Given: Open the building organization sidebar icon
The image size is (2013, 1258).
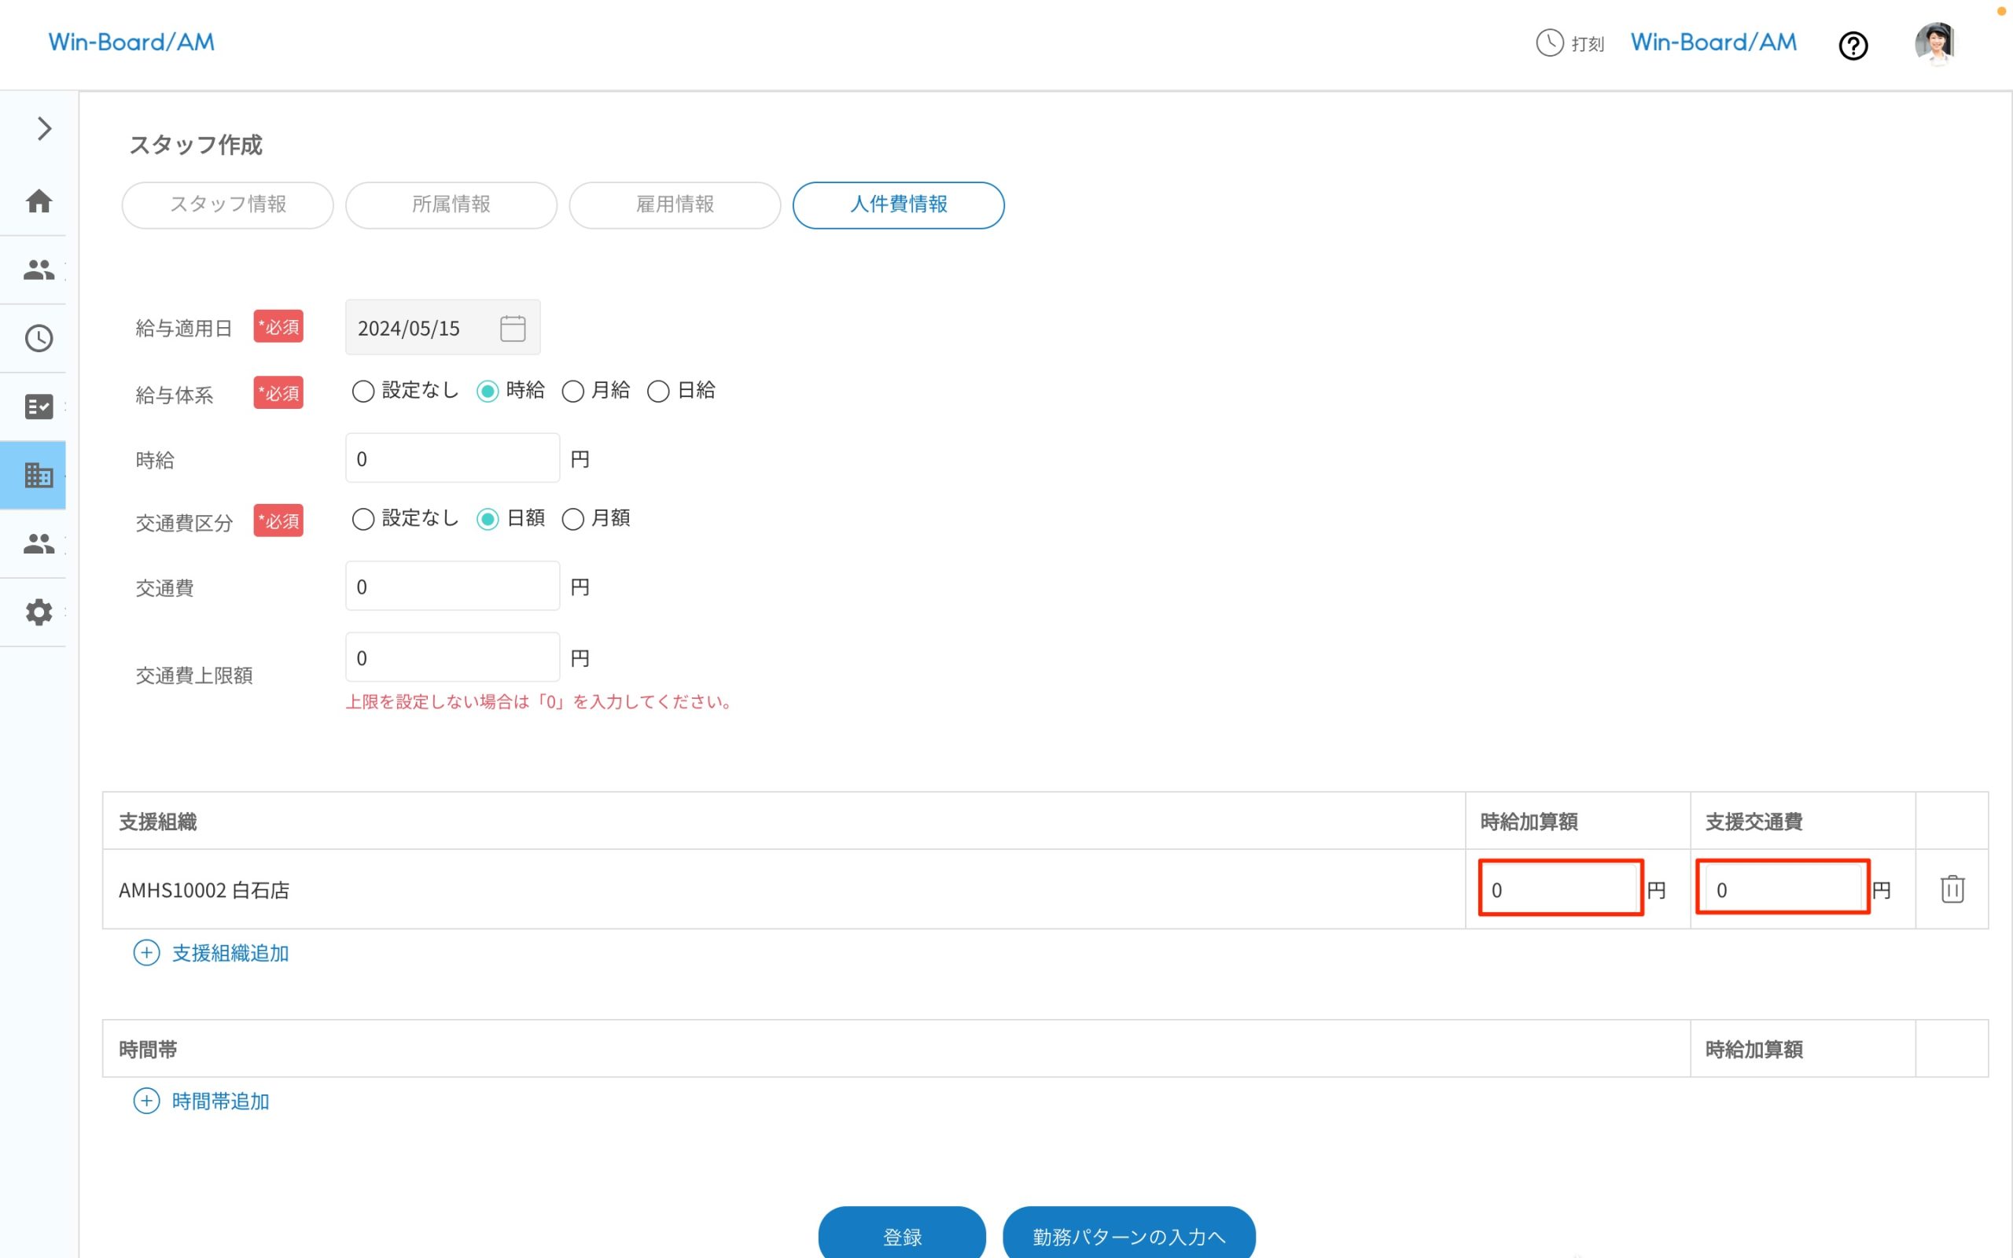Looking at the screenshot, I should pos(39,475).
